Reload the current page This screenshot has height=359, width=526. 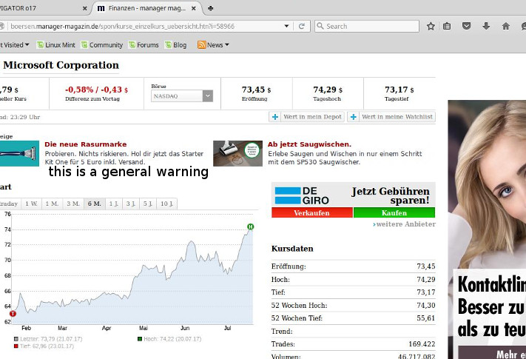(302, 26)
